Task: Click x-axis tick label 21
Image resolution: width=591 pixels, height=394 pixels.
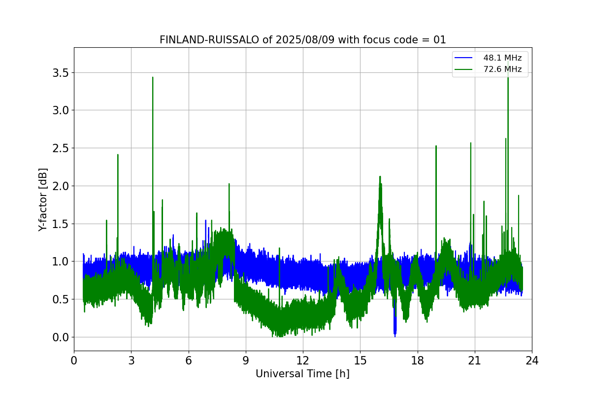Action: pos(475,361)
